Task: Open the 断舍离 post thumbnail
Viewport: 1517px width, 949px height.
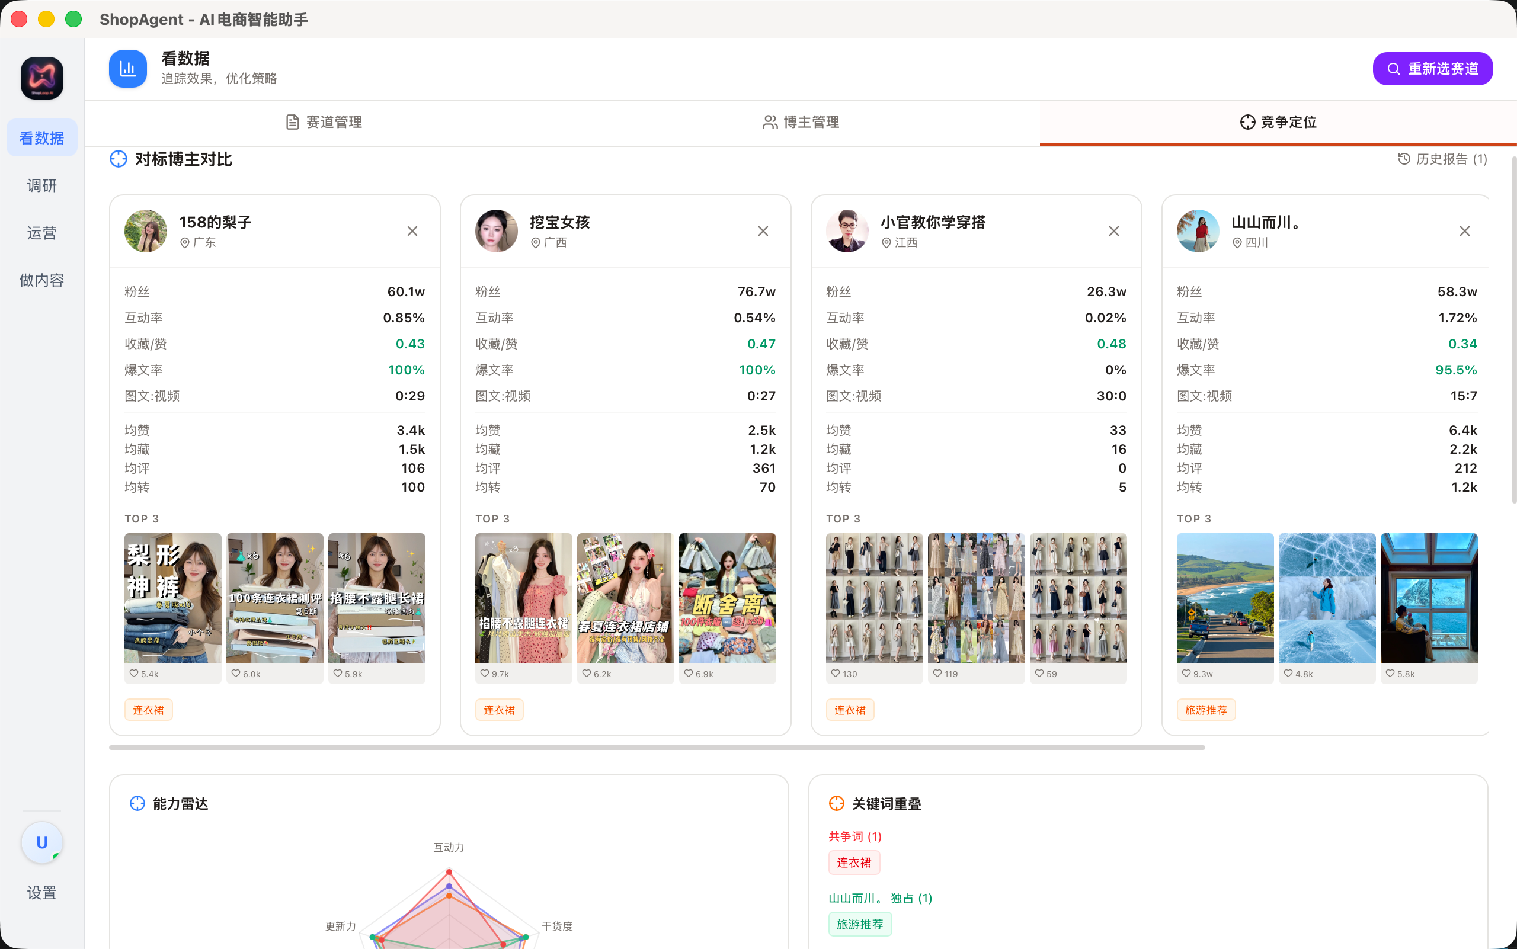Action: click(x=727, y=598)
